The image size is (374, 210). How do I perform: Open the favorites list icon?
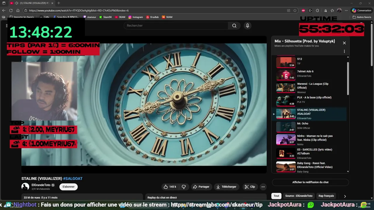pyautogui.click(x=332, y=10)
